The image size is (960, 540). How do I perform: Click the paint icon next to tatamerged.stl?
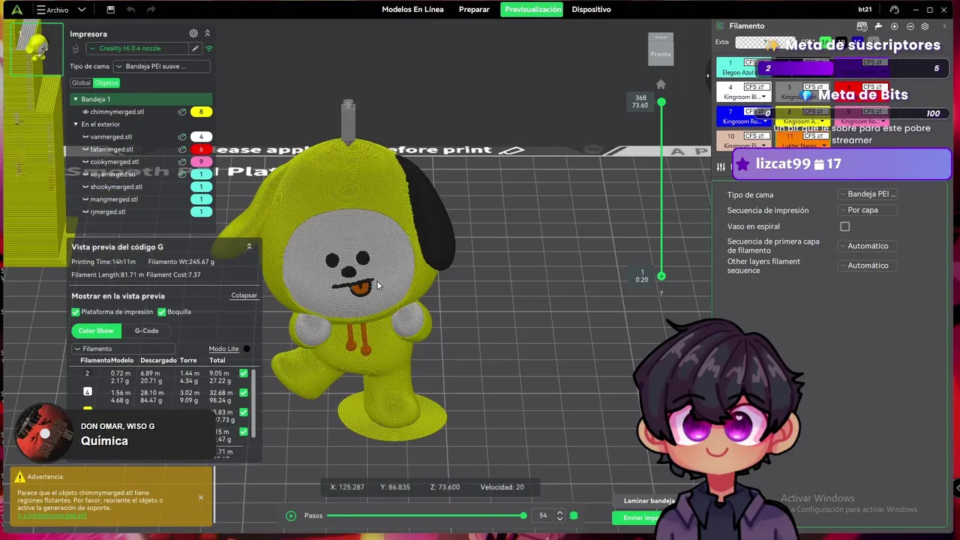181,149
